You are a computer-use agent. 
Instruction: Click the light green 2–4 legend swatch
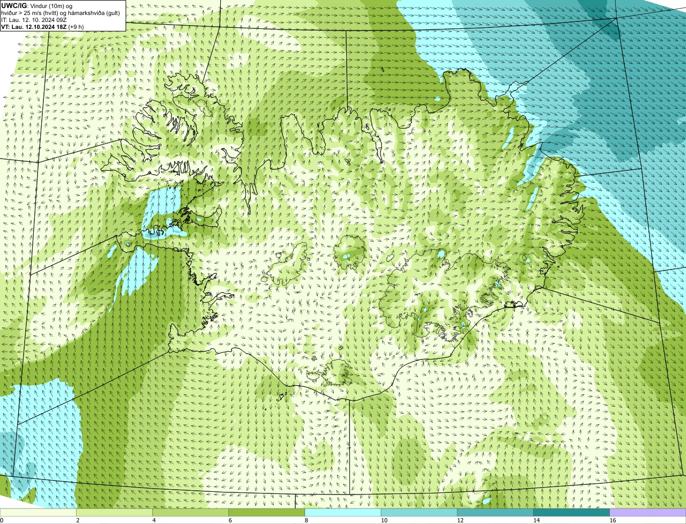tap(115, 512)
